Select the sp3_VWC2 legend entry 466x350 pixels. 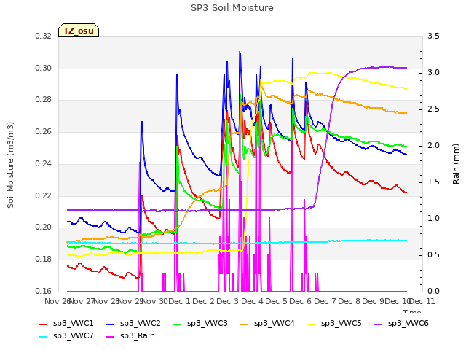(x=133, y=323)
